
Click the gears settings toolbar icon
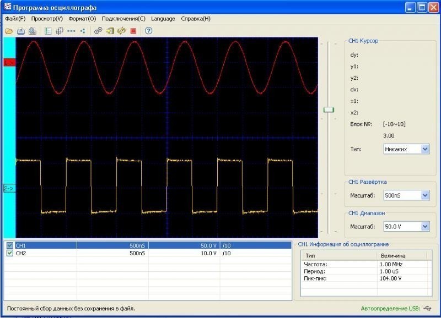[x=98, y=31]
